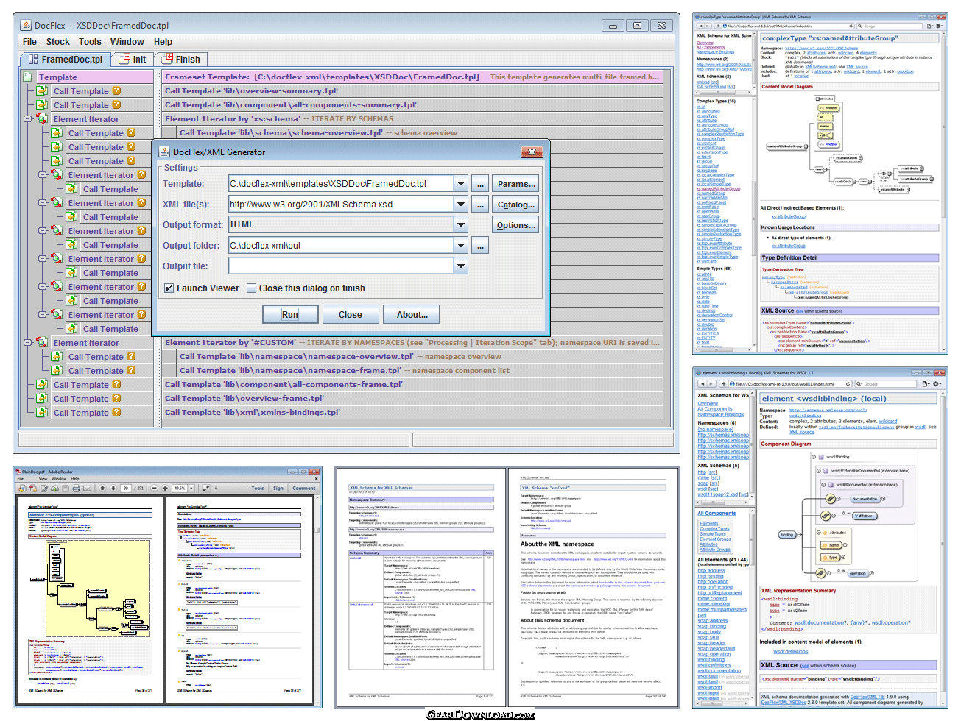This screenshot has height=721, width=961.
Task: Click Element Iterator icon of '#CUSTOM' row
Action: click(42, 342)
